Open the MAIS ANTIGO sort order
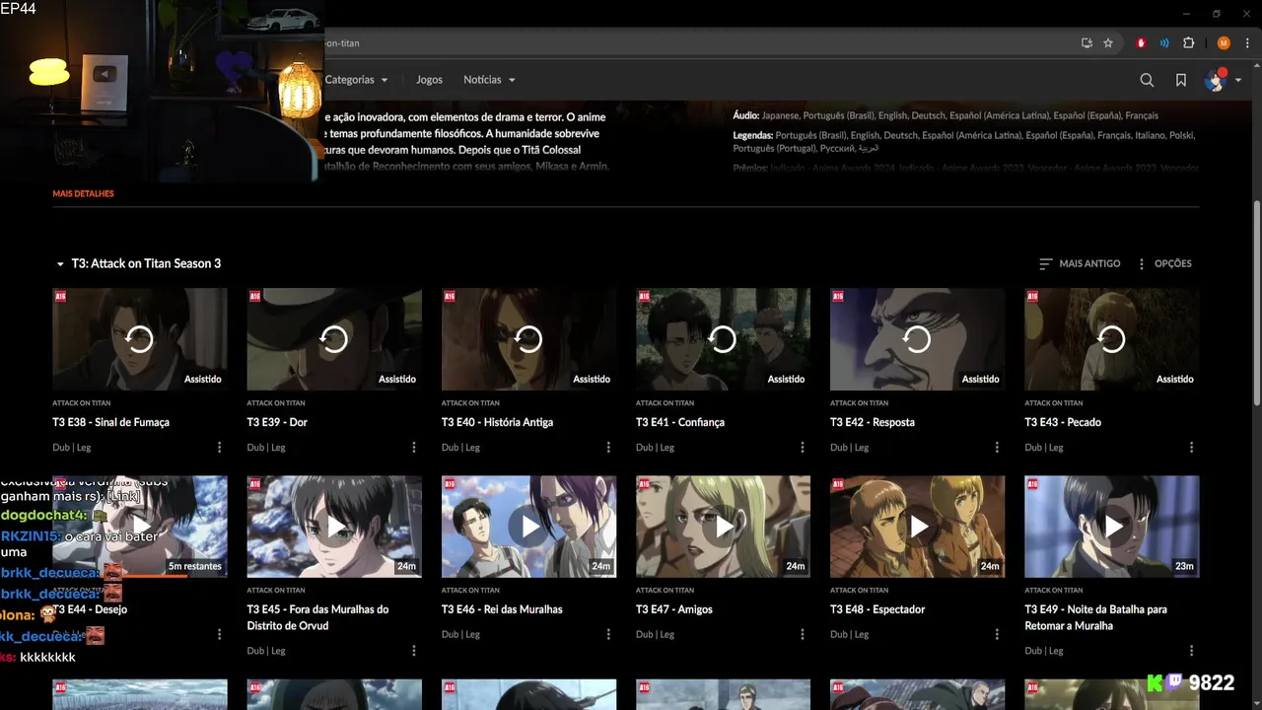 pyautogui.click(x=1080, y=263)
